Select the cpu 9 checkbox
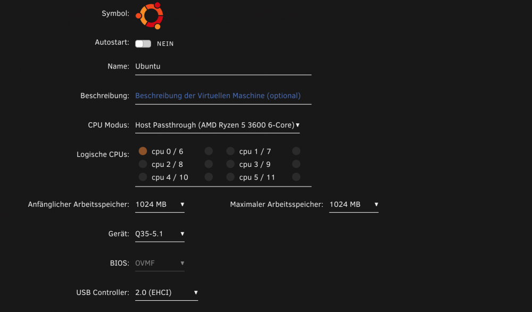Viewport: 532px width, 312px height. (296, 164)
